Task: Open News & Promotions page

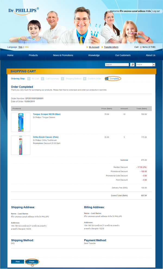Action: coord(63,55)
